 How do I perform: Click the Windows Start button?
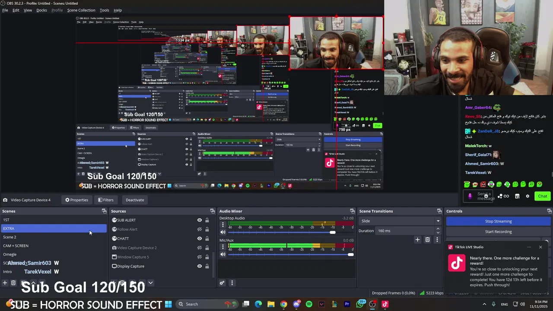(168, 304)
